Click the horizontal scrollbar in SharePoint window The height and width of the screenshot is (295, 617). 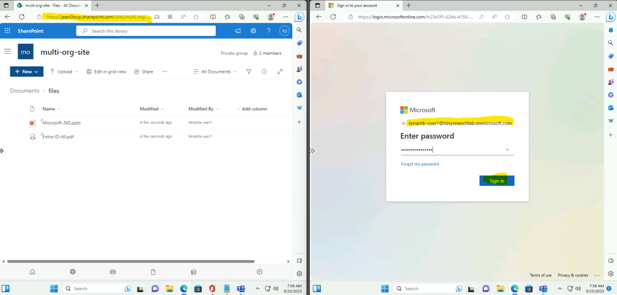131,261
